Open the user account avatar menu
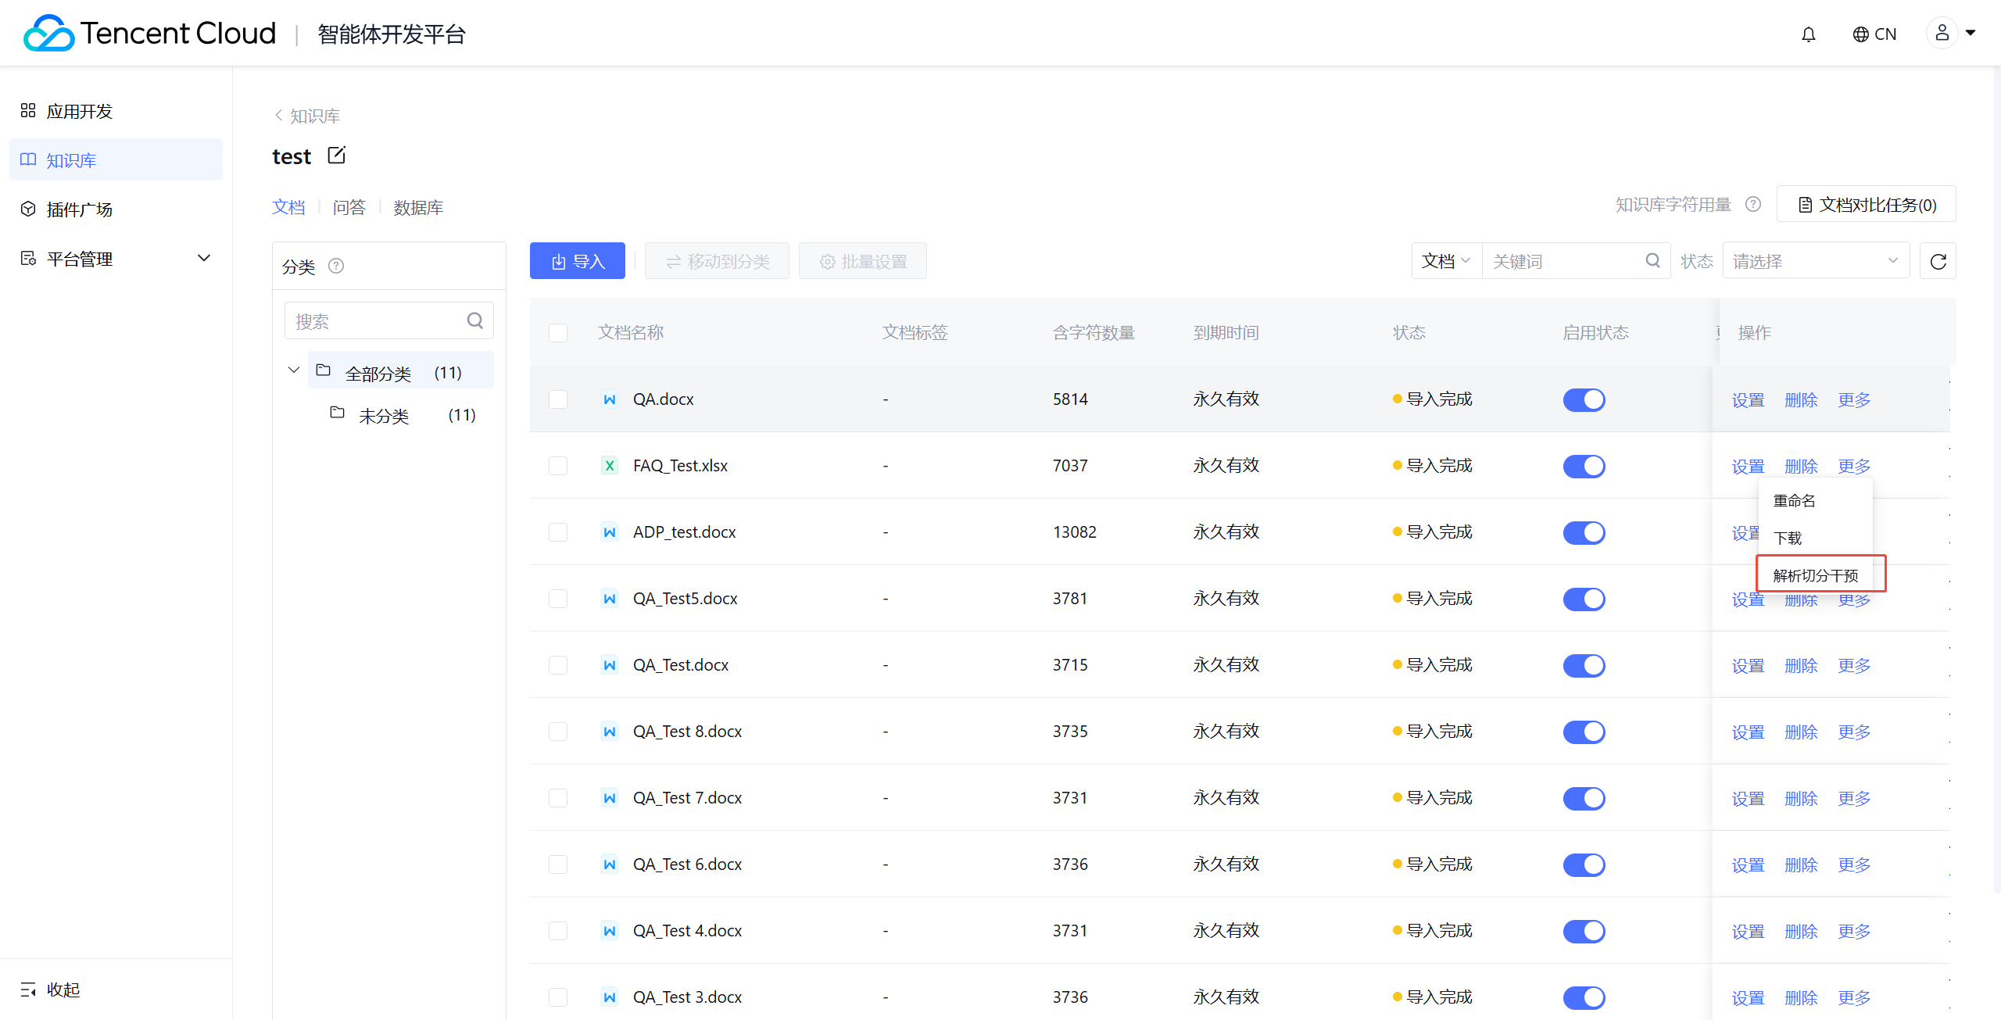This screenshot has height=1020, width=2001. coord(1942,34)
